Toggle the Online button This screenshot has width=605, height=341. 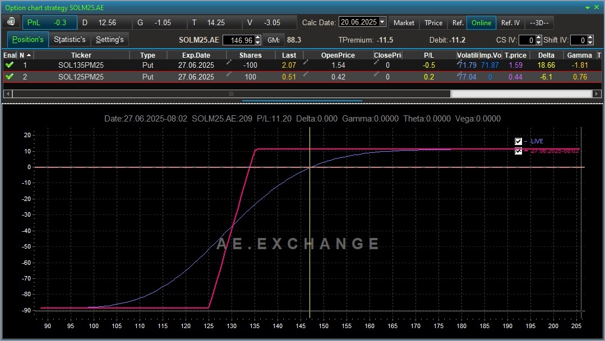pyautogui.click(x=481, y=23)
